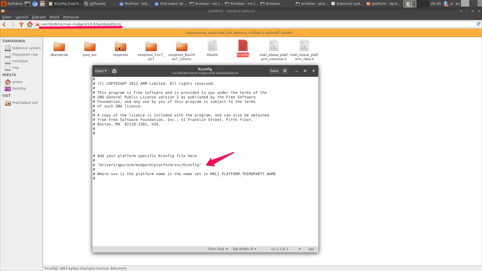Go back in file manager toolbar
Viewport: 482px width, 271px height.
pyautogui.click(x=4, y=24)
